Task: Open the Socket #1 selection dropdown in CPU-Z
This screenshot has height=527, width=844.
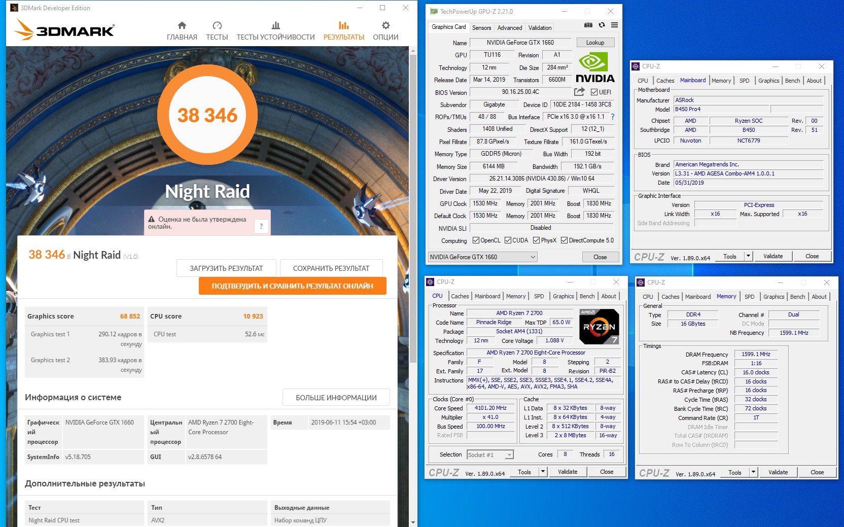Action: tap(490, 454)
